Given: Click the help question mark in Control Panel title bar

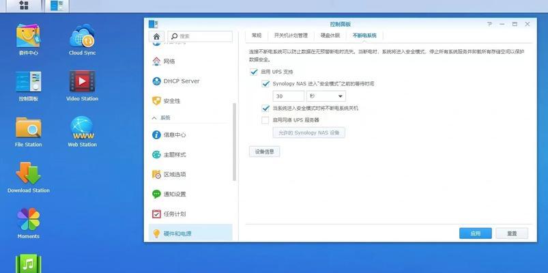Looking at the screenshot, I should coord(489,24).
